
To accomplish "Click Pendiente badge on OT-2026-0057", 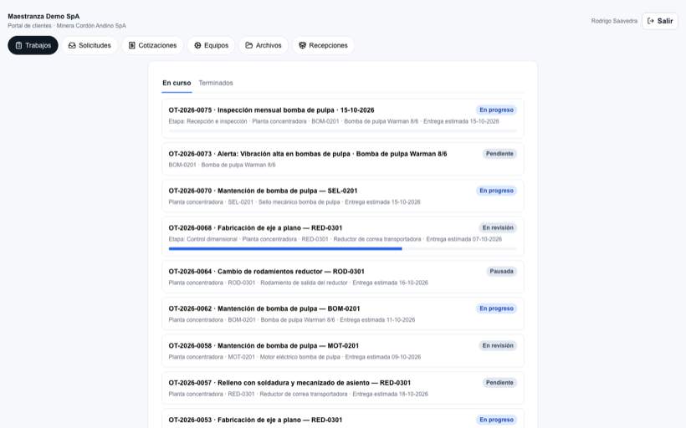I will click(499, 383).
